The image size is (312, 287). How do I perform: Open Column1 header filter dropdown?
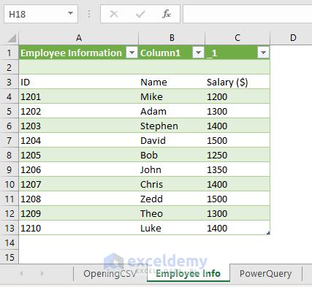click(198, 53)
